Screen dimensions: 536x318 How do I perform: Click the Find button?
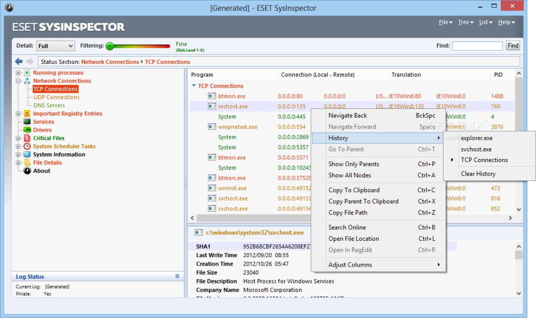[512, 45]
